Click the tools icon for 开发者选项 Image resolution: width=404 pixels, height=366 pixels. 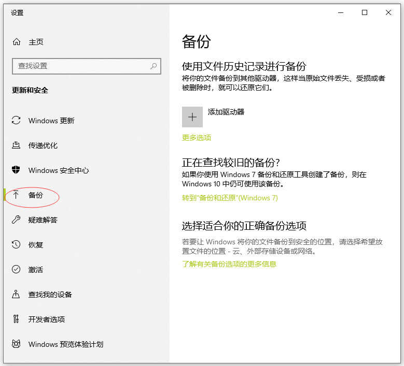16,319
